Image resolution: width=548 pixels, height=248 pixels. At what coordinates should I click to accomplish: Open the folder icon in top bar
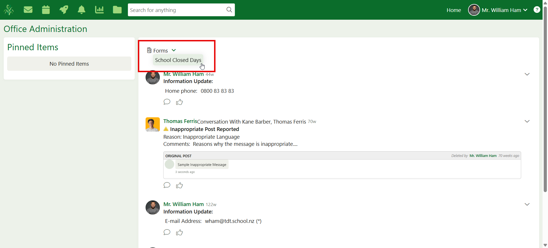(117, 10)
